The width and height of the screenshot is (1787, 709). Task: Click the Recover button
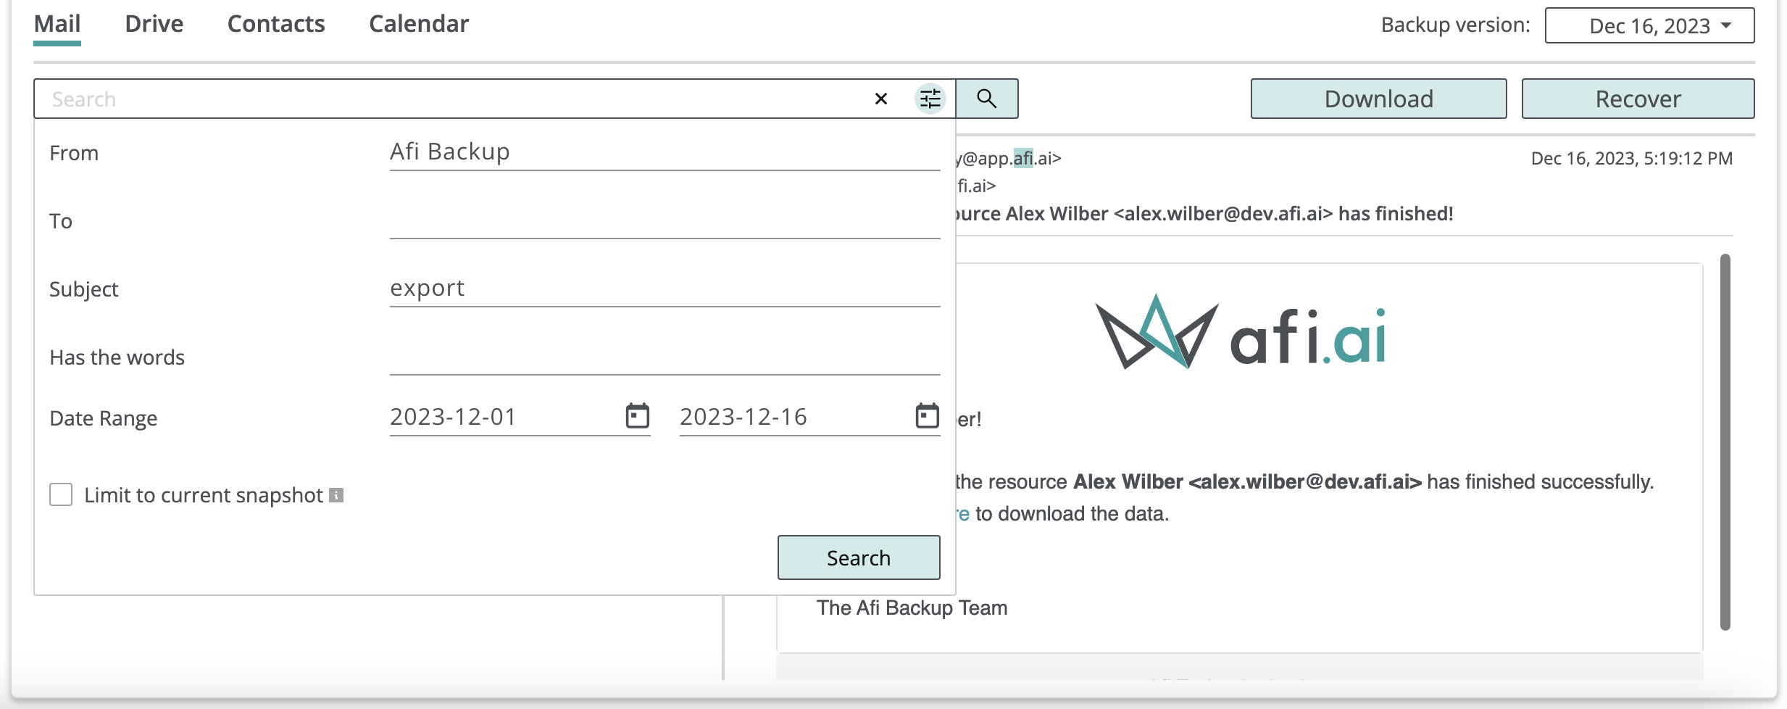[1638, 99]
